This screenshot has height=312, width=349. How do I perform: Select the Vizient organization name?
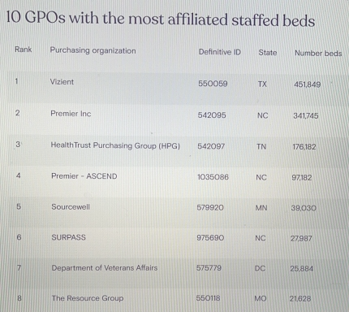click(62, 82)
